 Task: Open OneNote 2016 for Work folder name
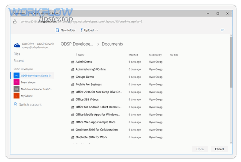click(x=91, y=137)
